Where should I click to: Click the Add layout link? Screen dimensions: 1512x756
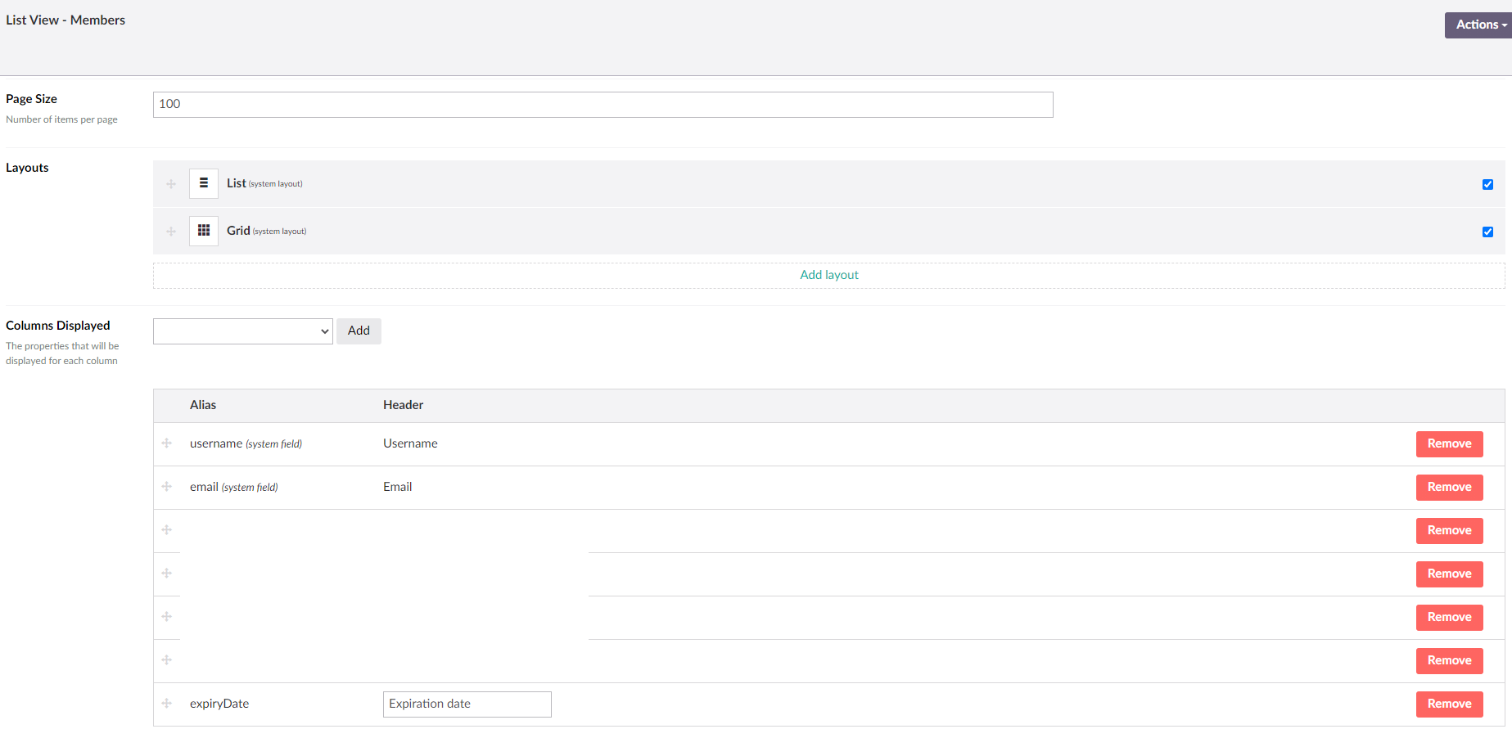pos(828,275)
